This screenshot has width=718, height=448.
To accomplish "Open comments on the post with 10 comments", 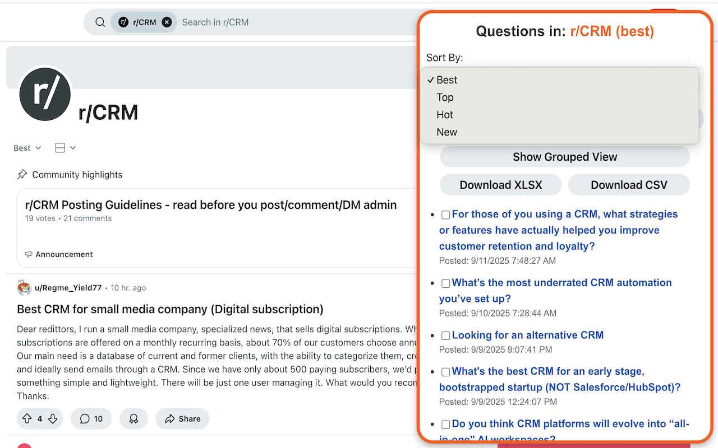I will pyautogui.click(x=91, y=419).
